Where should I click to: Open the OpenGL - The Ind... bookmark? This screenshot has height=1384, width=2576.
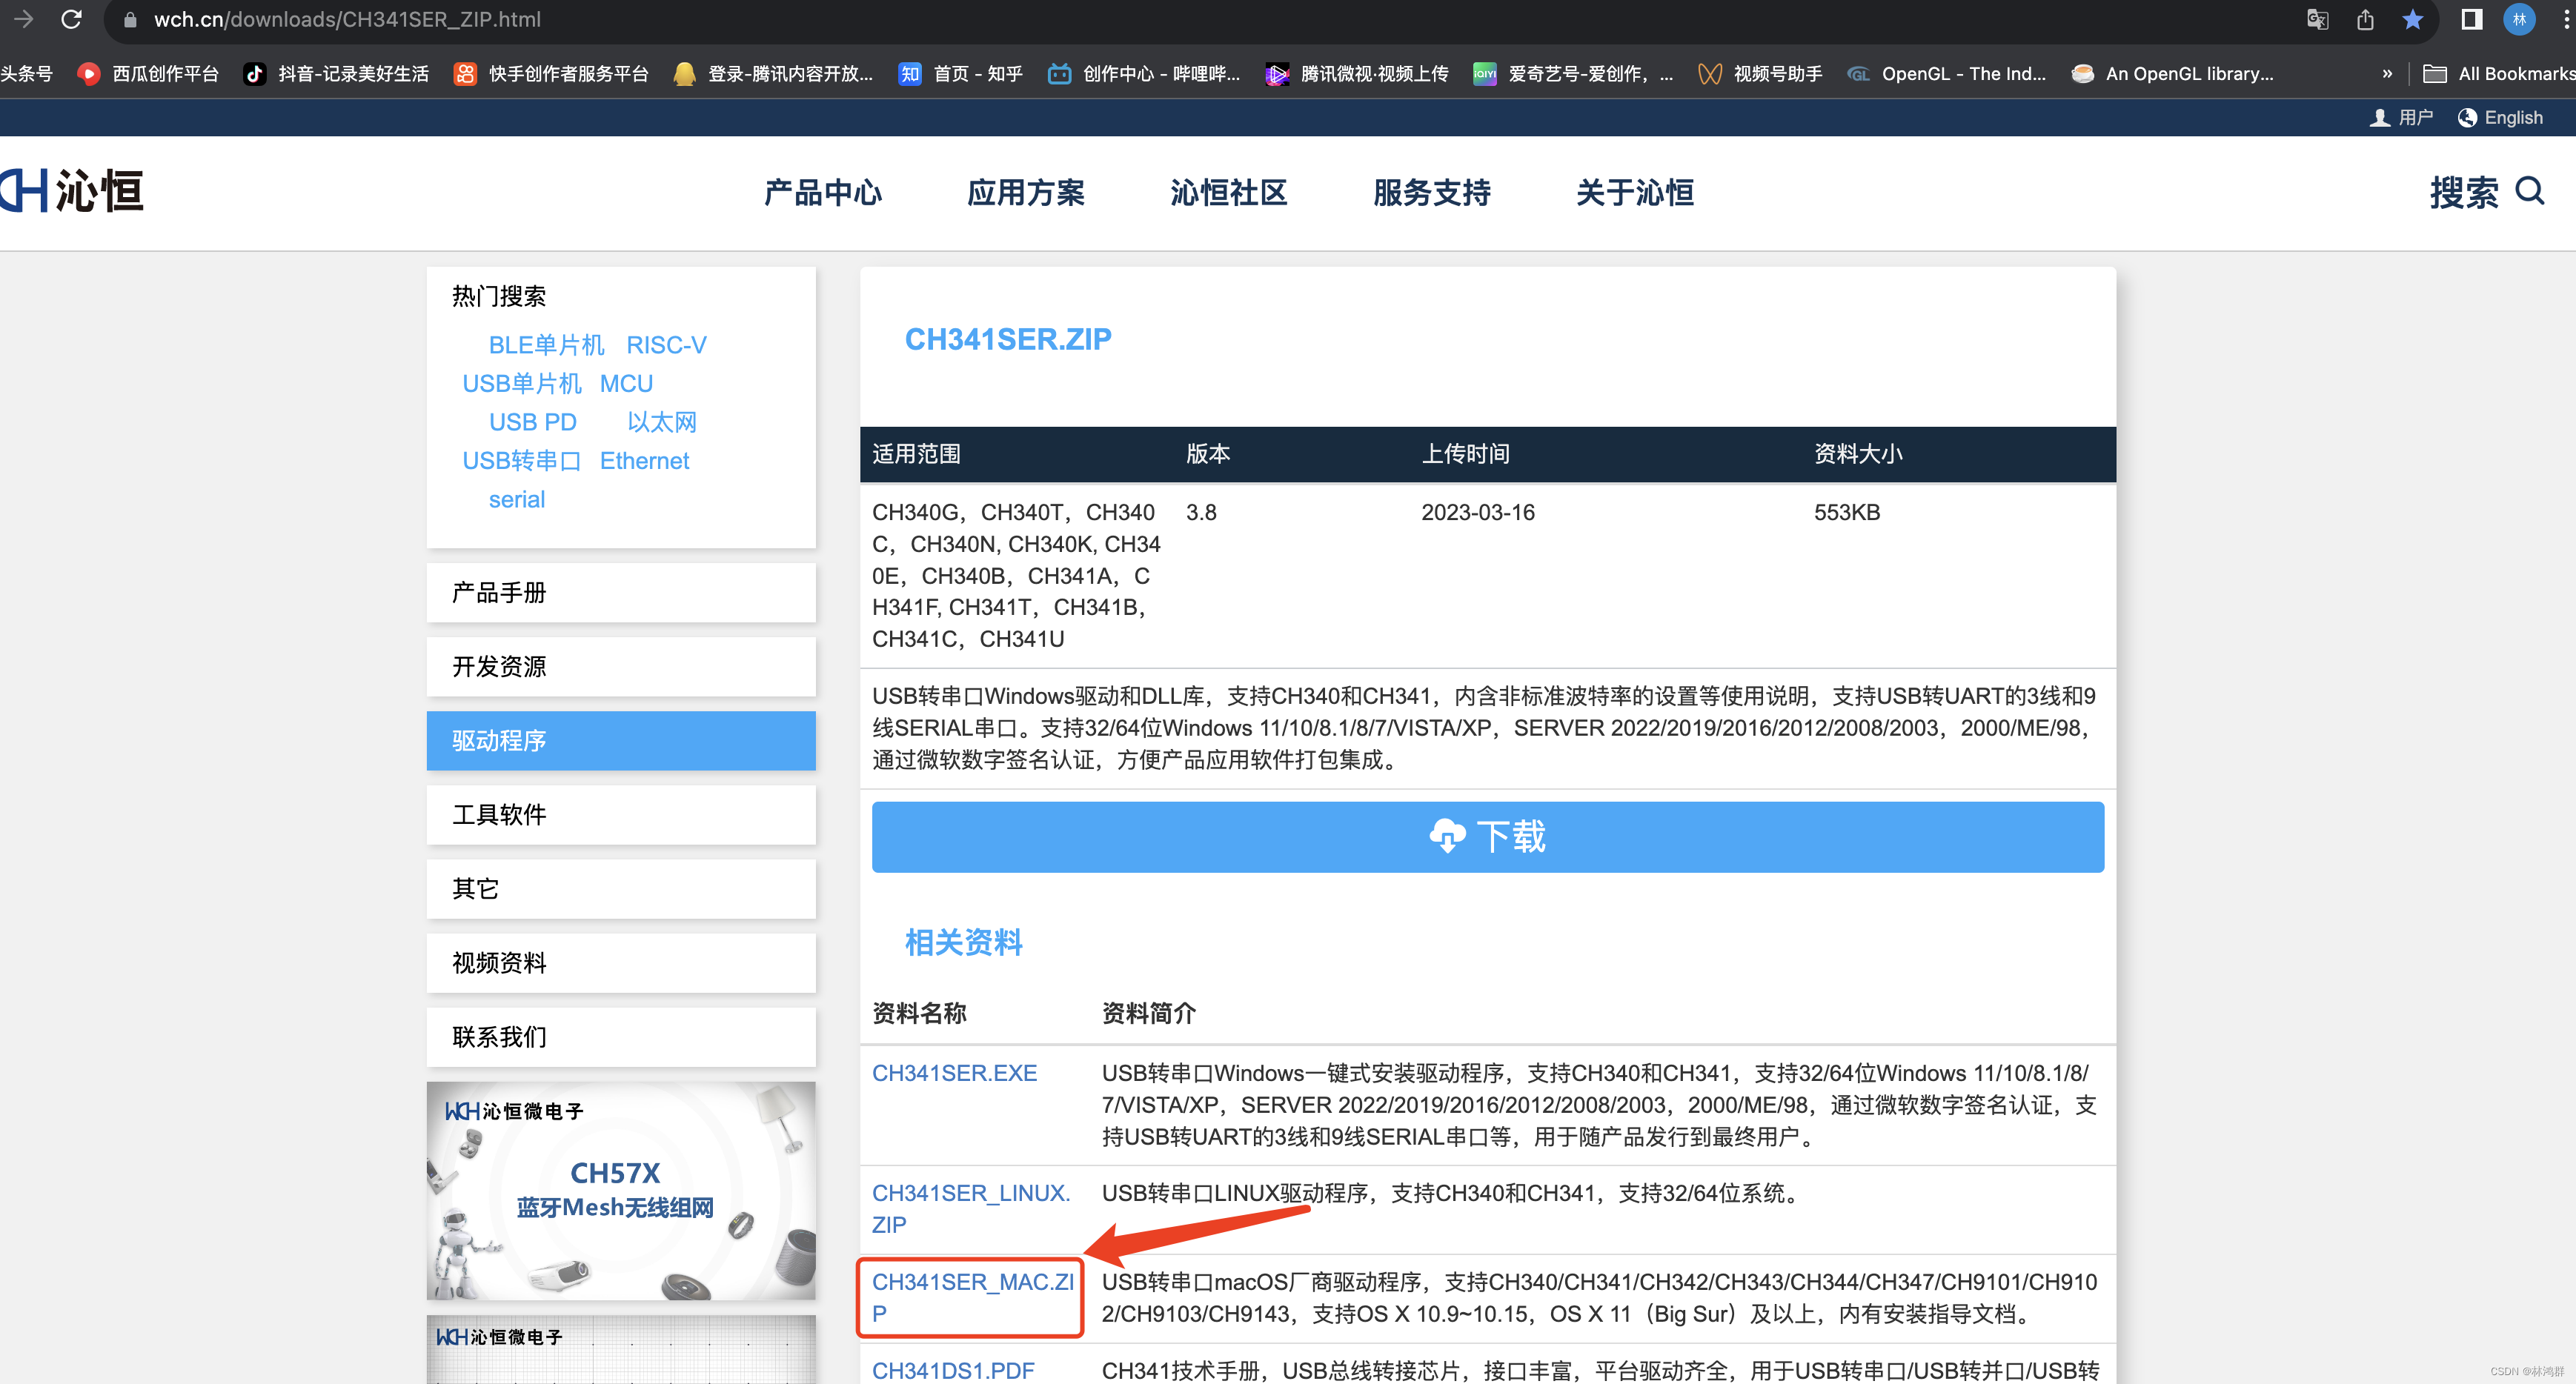(x=1947, y=74)
